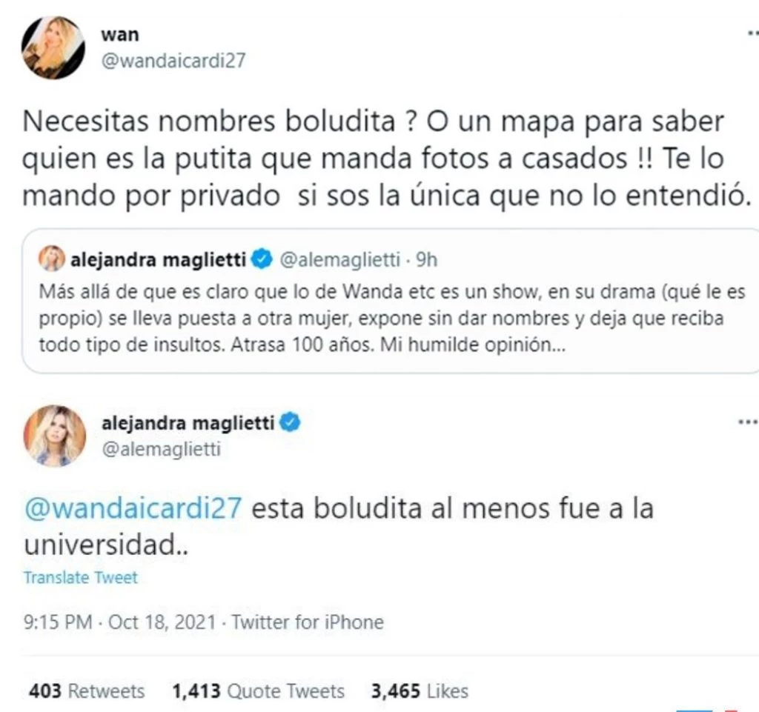Open small avatar in quoted tweet
This screenshot has width=759, height=712.
pos(51,259)
